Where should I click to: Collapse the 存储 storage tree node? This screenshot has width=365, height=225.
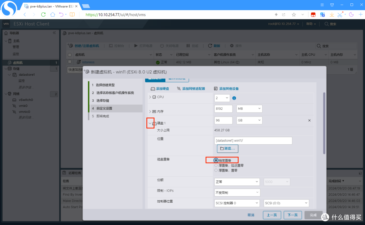point(6,69)
